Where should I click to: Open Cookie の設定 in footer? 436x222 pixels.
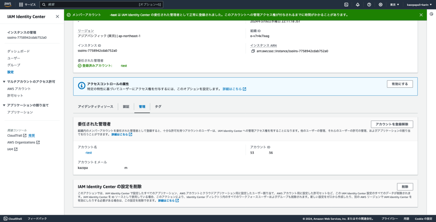[x=423, y=219]
